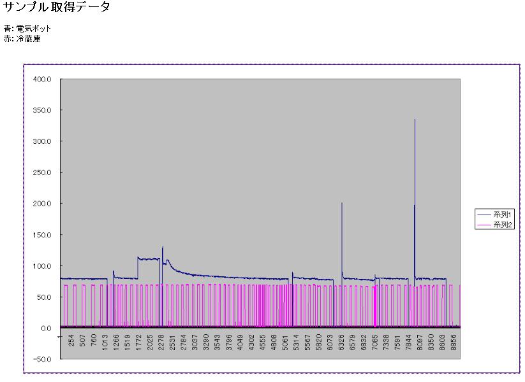The width and height of the screenshot is (525, 382).
Task: Click the dark blue 系列1 legend line
Action: pos(484,215)
